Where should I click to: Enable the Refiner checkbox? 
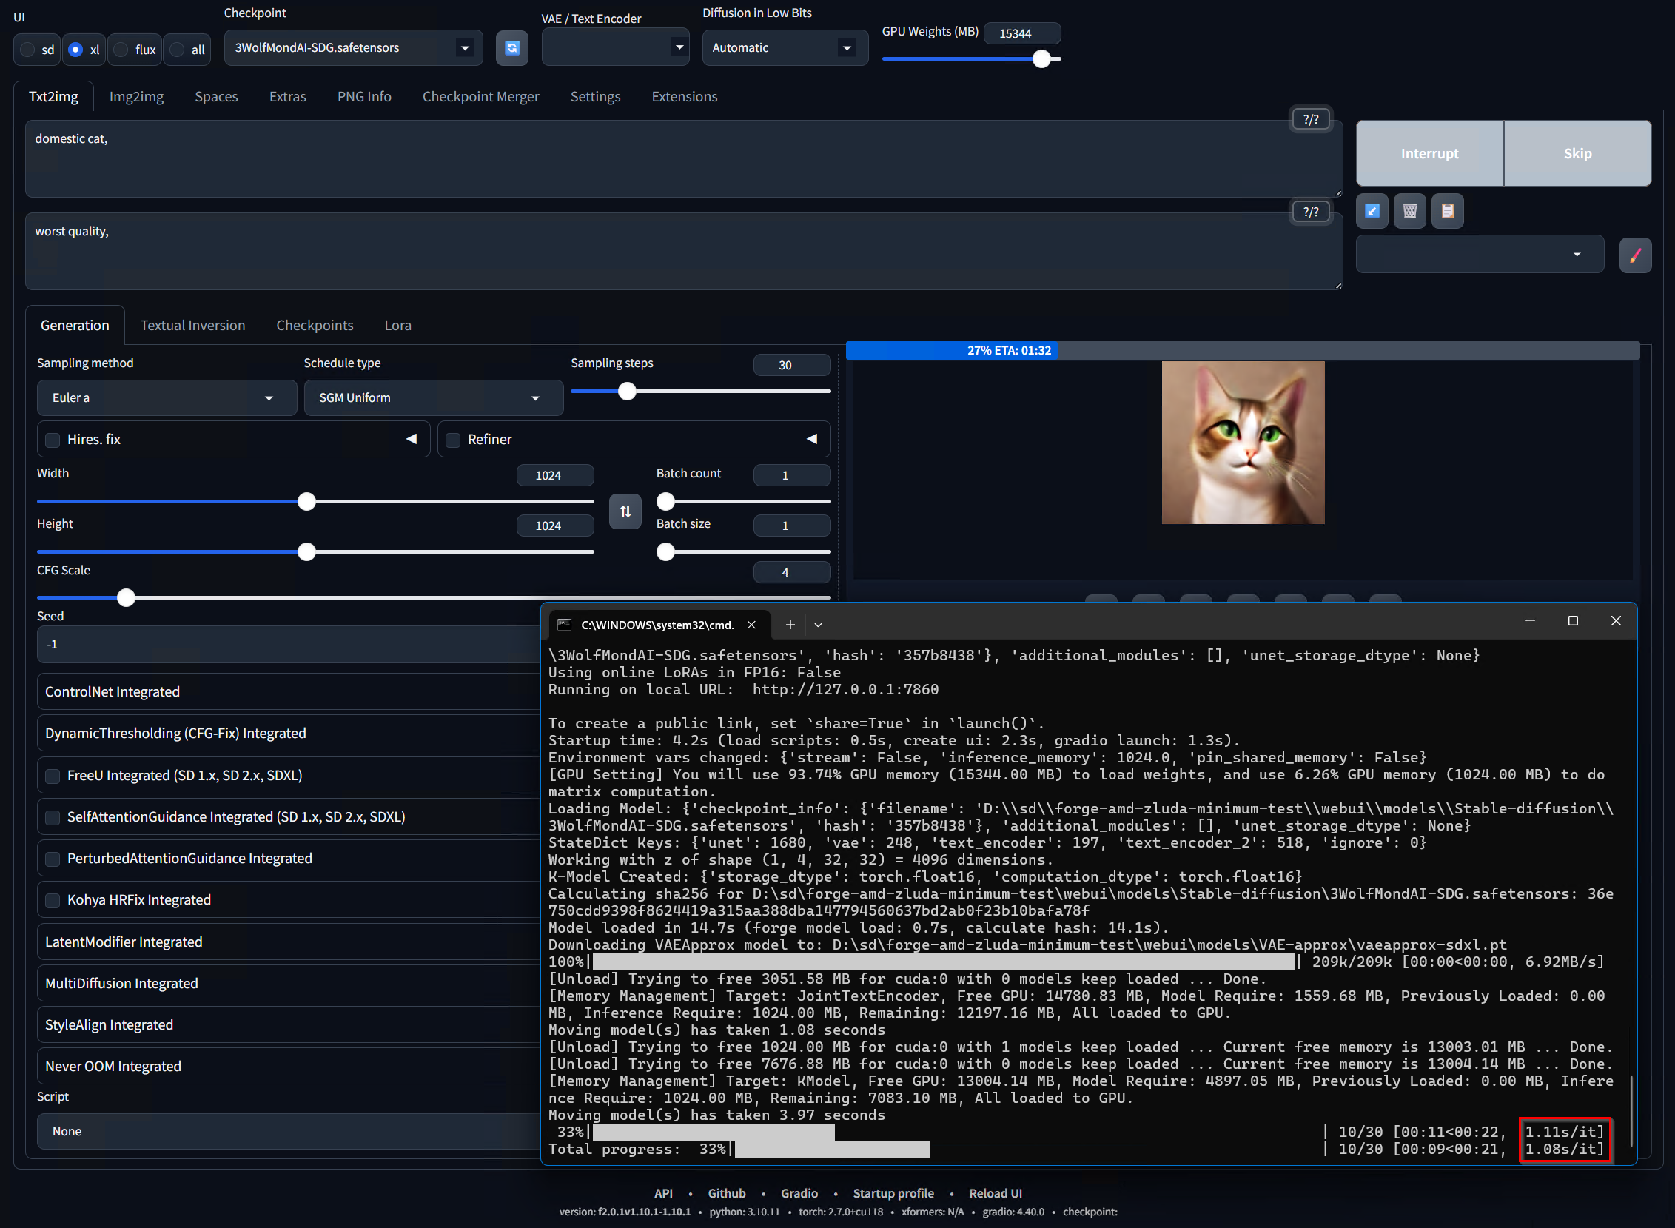(x=452, y=440)
